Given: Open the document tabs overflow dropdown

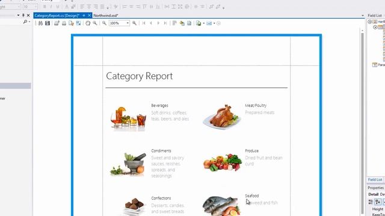Looking at the screenshot, I should (x=363, y=16).
